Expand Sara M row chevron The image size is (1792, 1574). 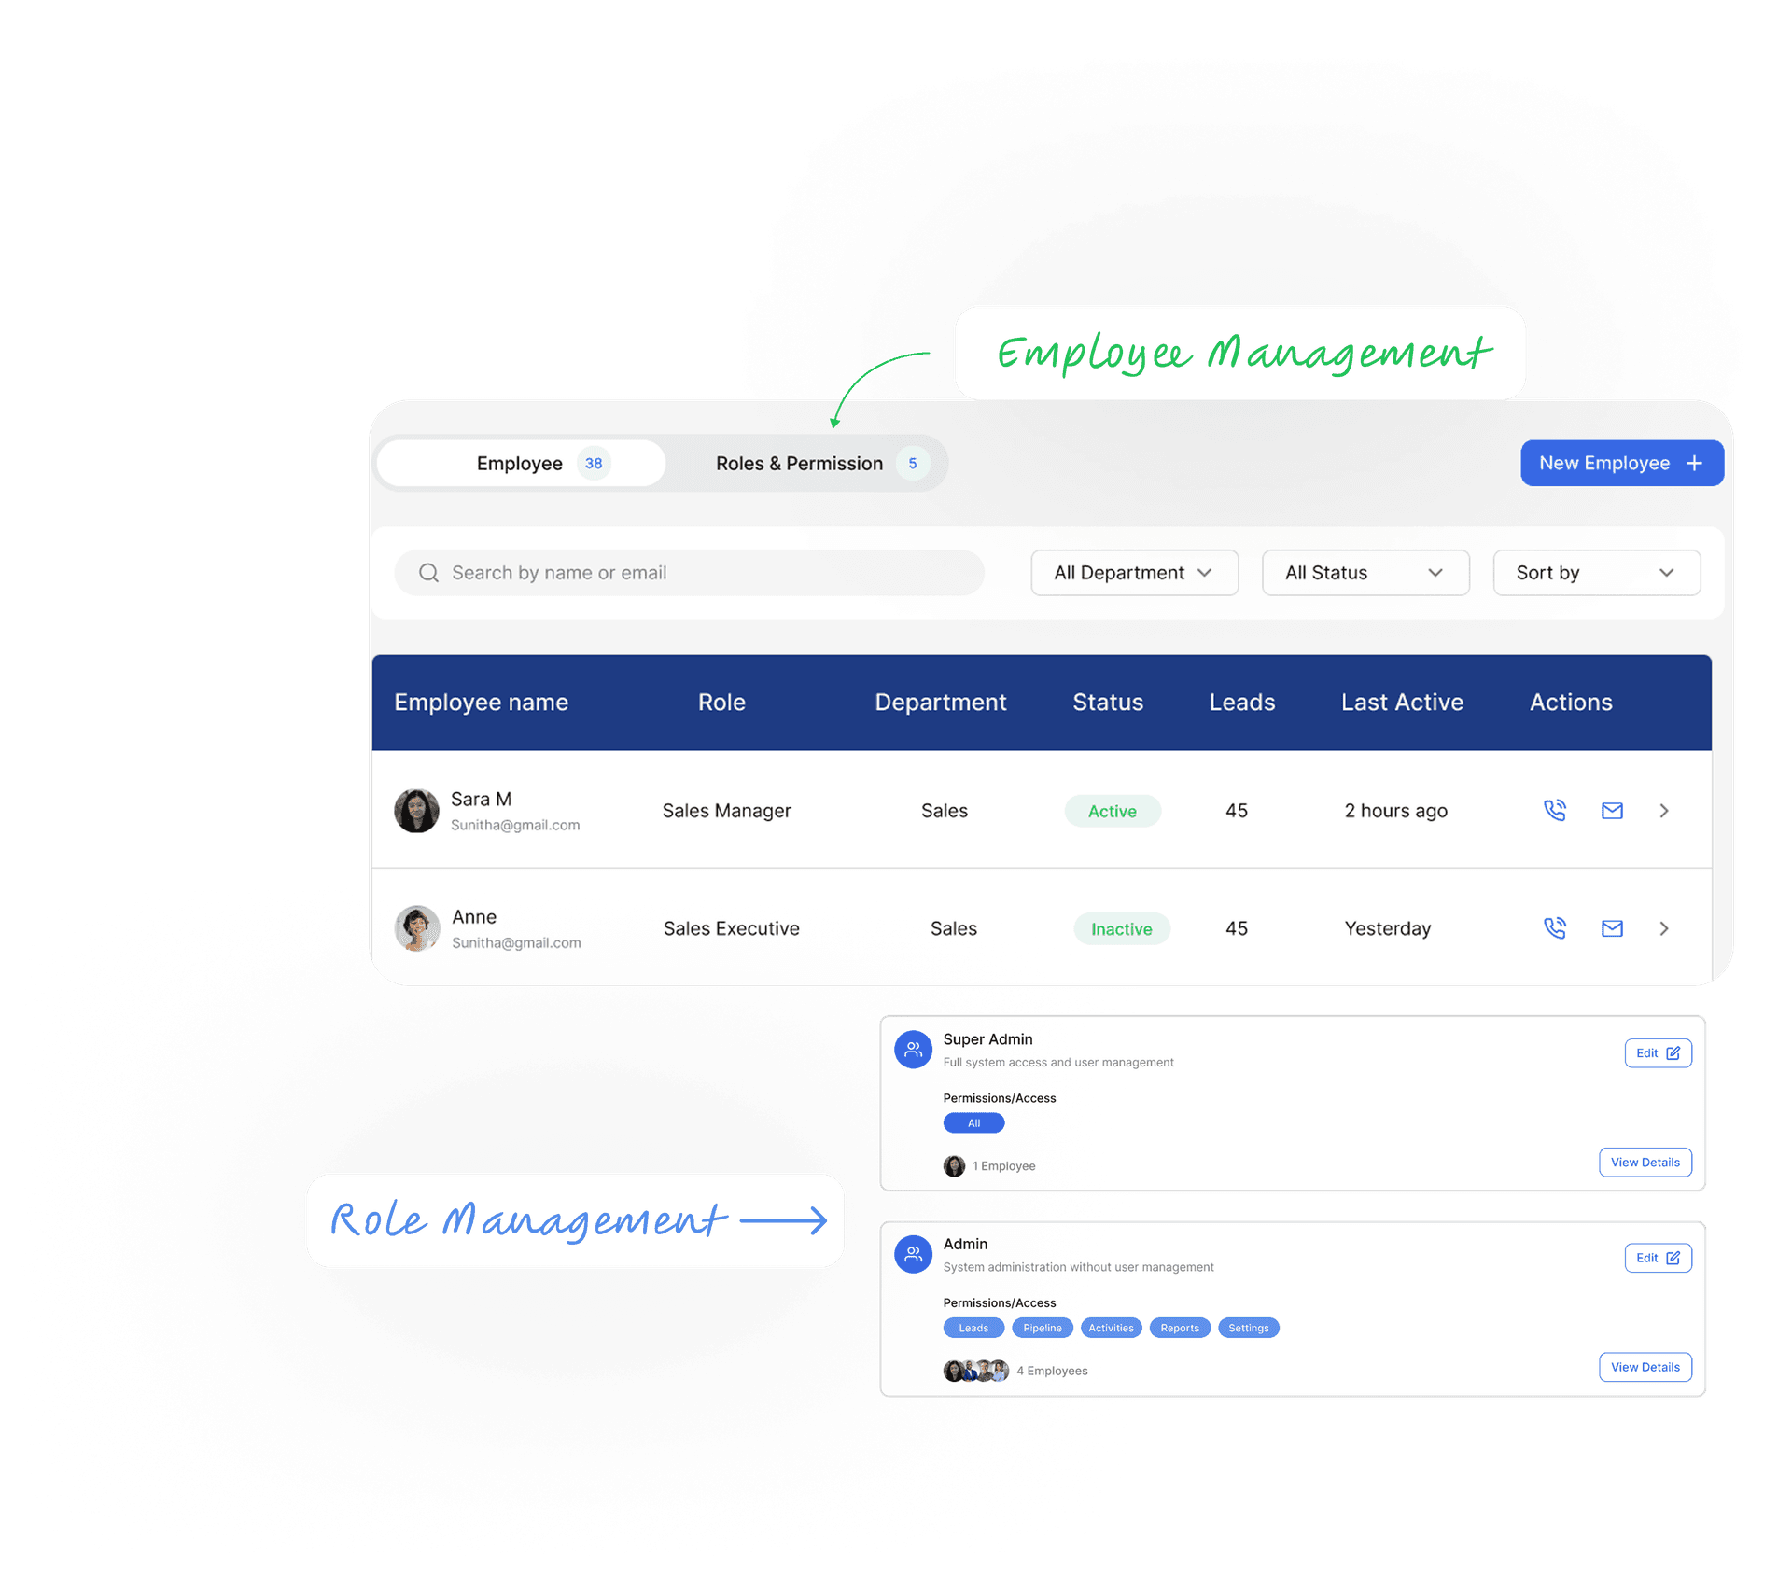[x=1664, y=810]
